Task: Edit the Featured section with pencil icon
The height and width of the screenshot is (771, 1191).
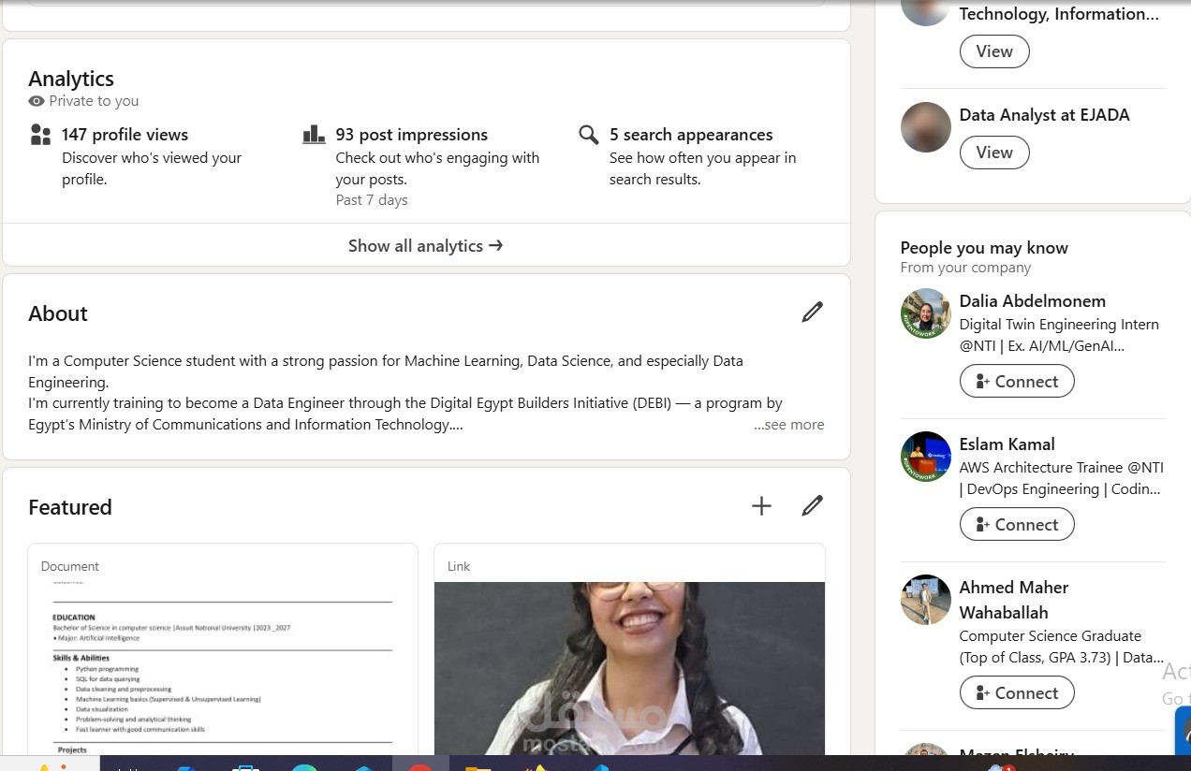Action: (x=812, y=506)
